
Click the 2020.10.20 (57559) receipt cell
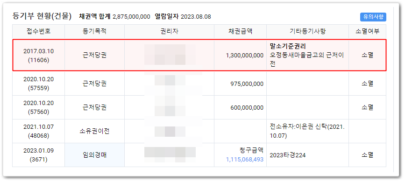38,84
